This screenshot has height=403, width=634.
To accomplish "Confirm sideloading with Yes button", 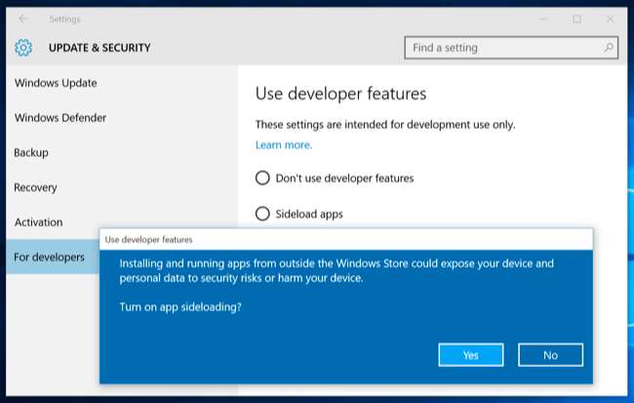I will click(x=471, y=355).
